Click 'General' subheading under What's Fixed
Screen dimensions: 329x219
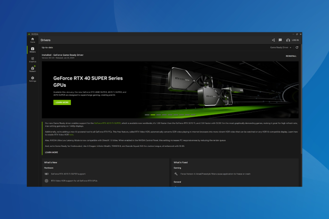click(x=177, y=182)
